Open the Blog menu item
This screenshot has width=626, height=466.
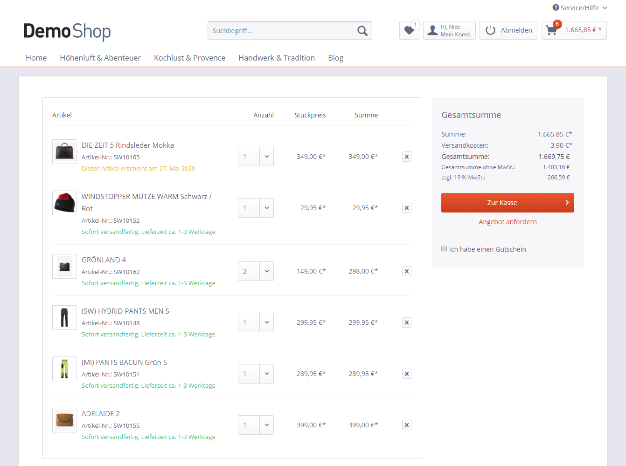pyautogui.click(x=336, y=58)
